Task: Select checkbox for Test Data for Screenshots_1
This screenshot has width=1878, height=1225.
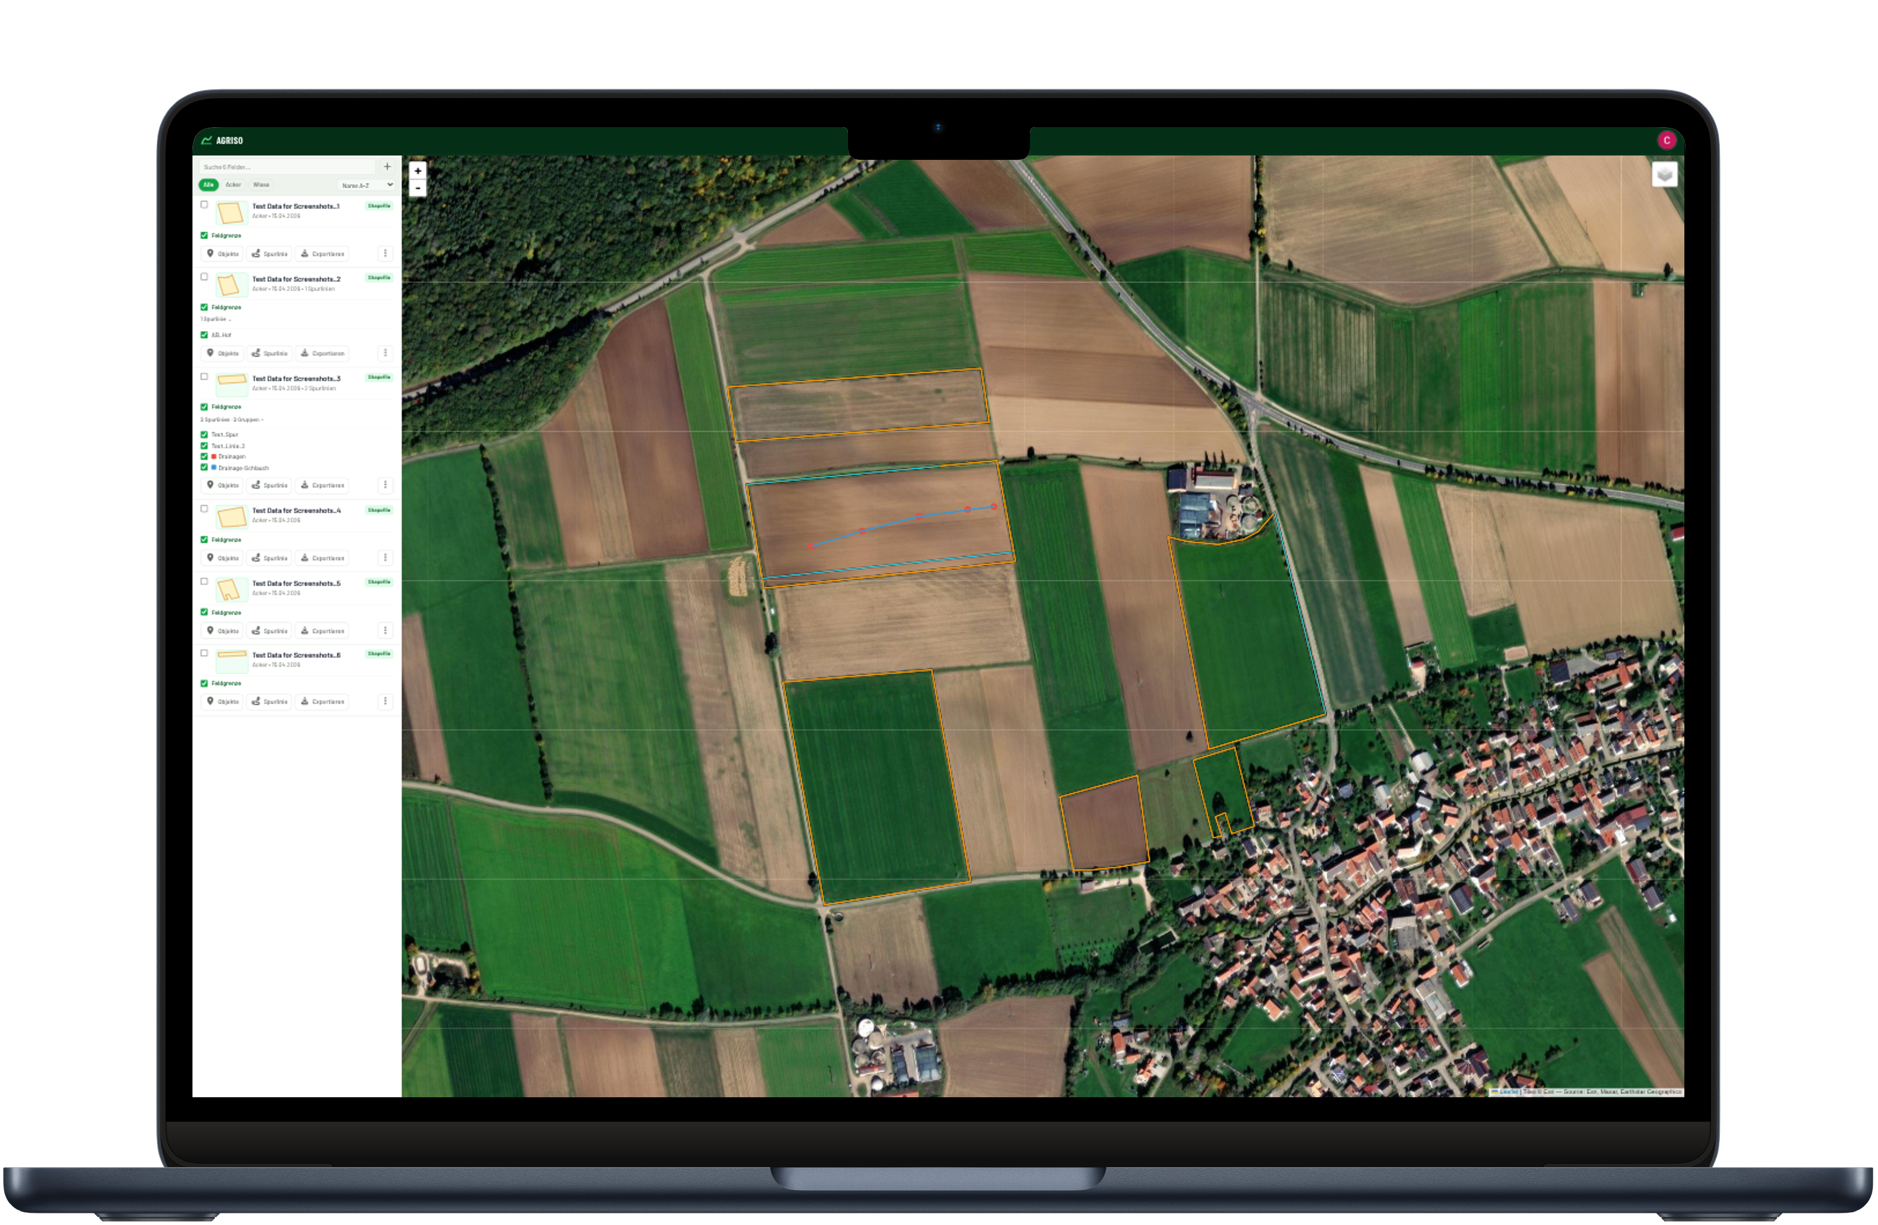Action: [x=204, y=204]
